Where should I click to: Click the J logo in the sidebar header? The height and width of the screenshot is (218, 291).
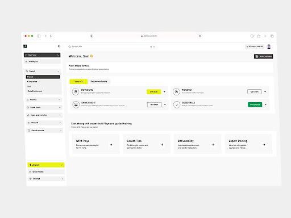[x=25, y=47]
